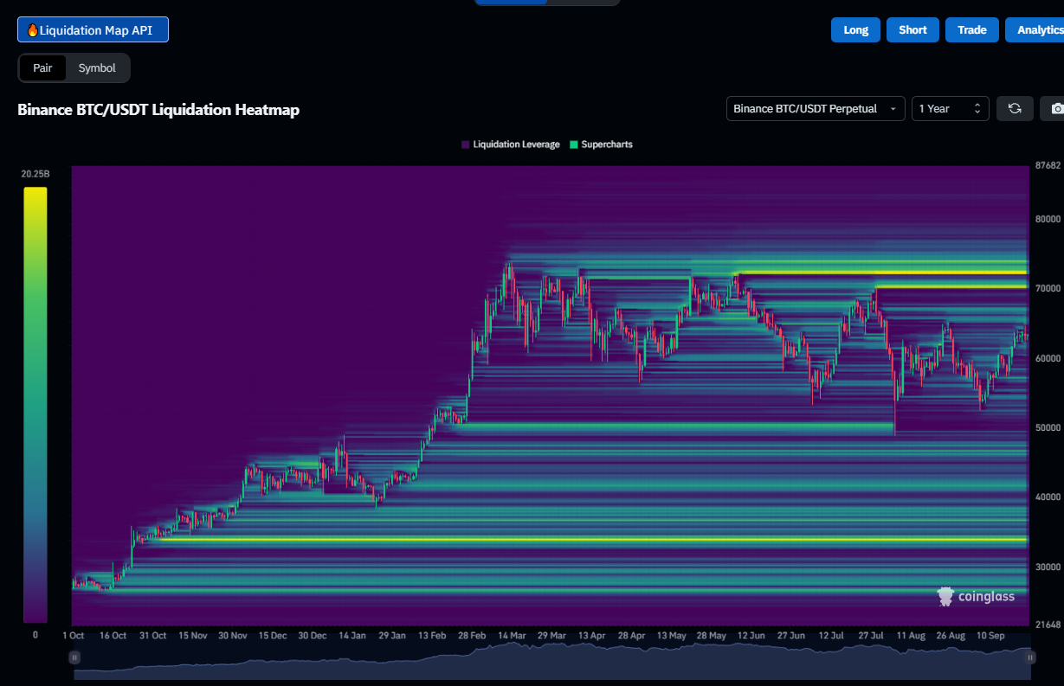The width and height of the screenshot is (1064, 686).
Task: Expand the caret on the Perpetual pair selector
Action: point(893,109)
